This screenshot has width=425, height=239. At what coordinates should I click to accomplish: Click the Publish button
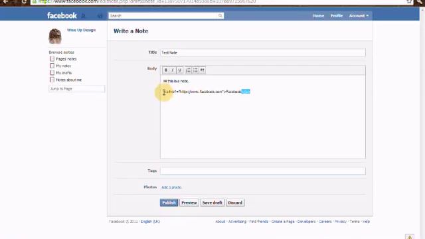pyautogui.click(x=169, y=202)
